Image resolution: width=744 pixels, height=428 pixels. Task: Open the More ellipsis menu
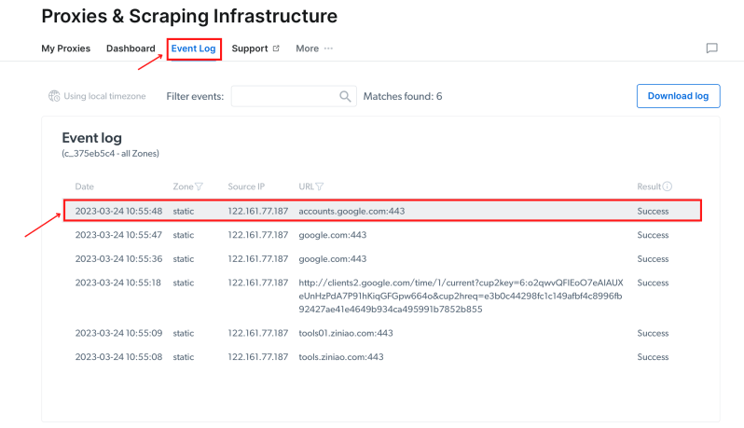[328, 48]
